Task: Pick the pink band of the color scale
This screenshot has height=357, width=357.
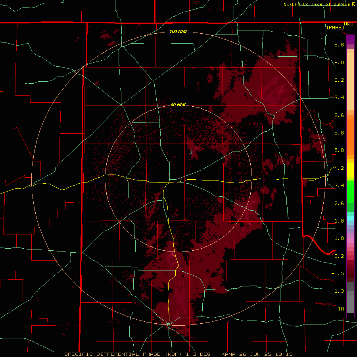Action: [350, 240]
